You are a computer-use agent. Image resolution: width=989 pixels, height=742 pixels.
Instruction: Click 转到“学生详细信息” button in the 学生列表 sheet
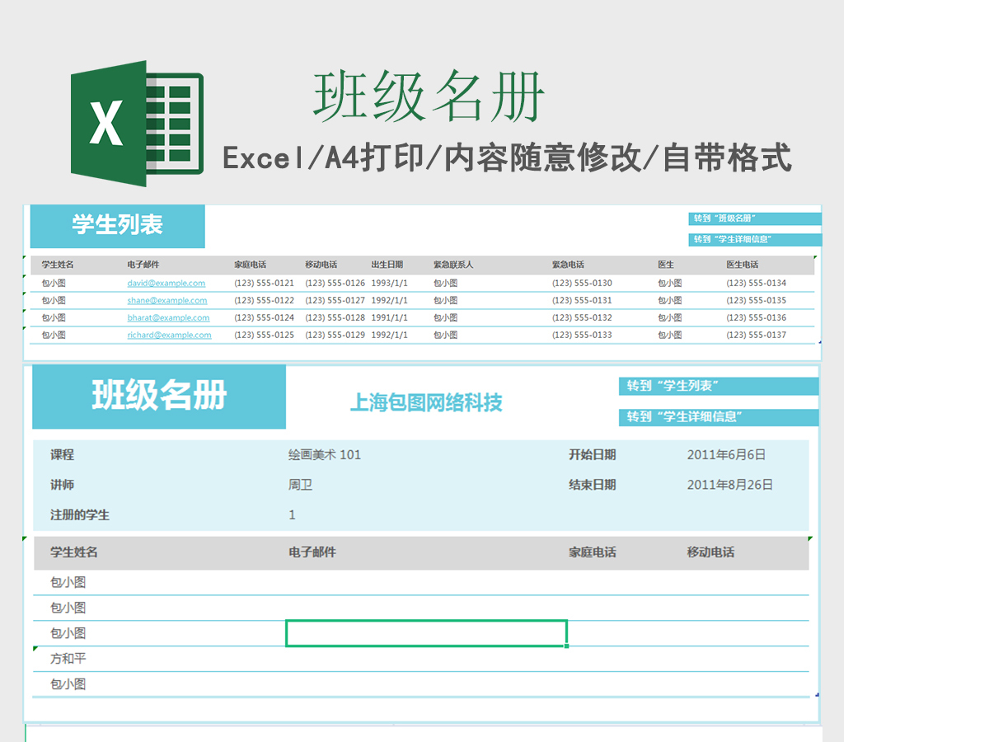click(755, 240)
